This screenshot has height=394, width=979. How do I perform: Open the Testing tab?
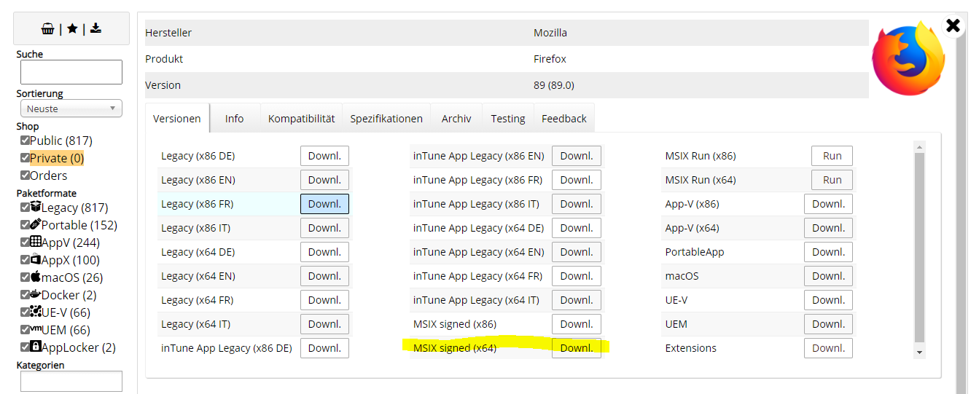[508, 118]
